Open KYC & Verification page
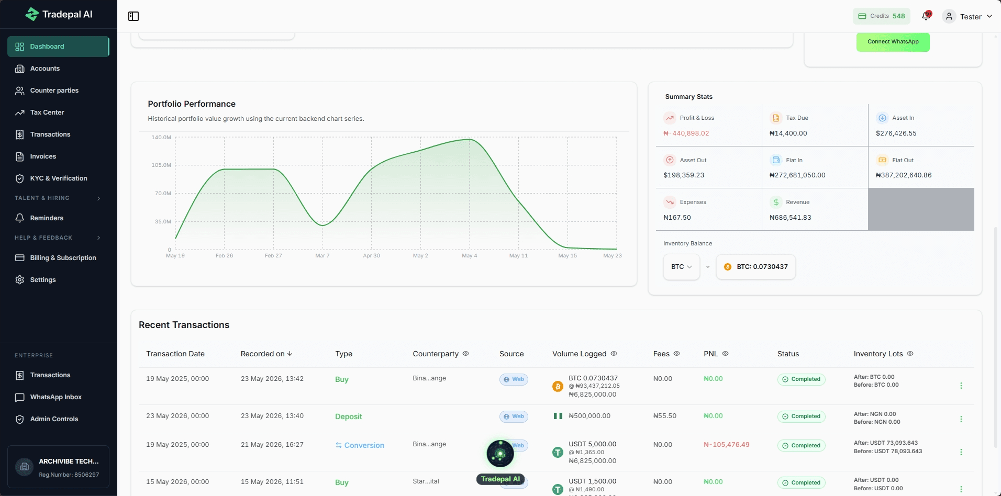 58,178
